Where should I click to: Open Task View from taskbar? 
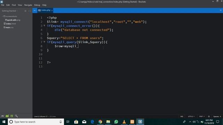coord(68,122)
